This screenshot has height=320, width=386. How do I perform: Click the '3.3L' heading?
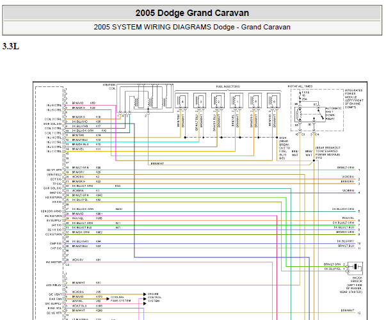click(11, 46)
